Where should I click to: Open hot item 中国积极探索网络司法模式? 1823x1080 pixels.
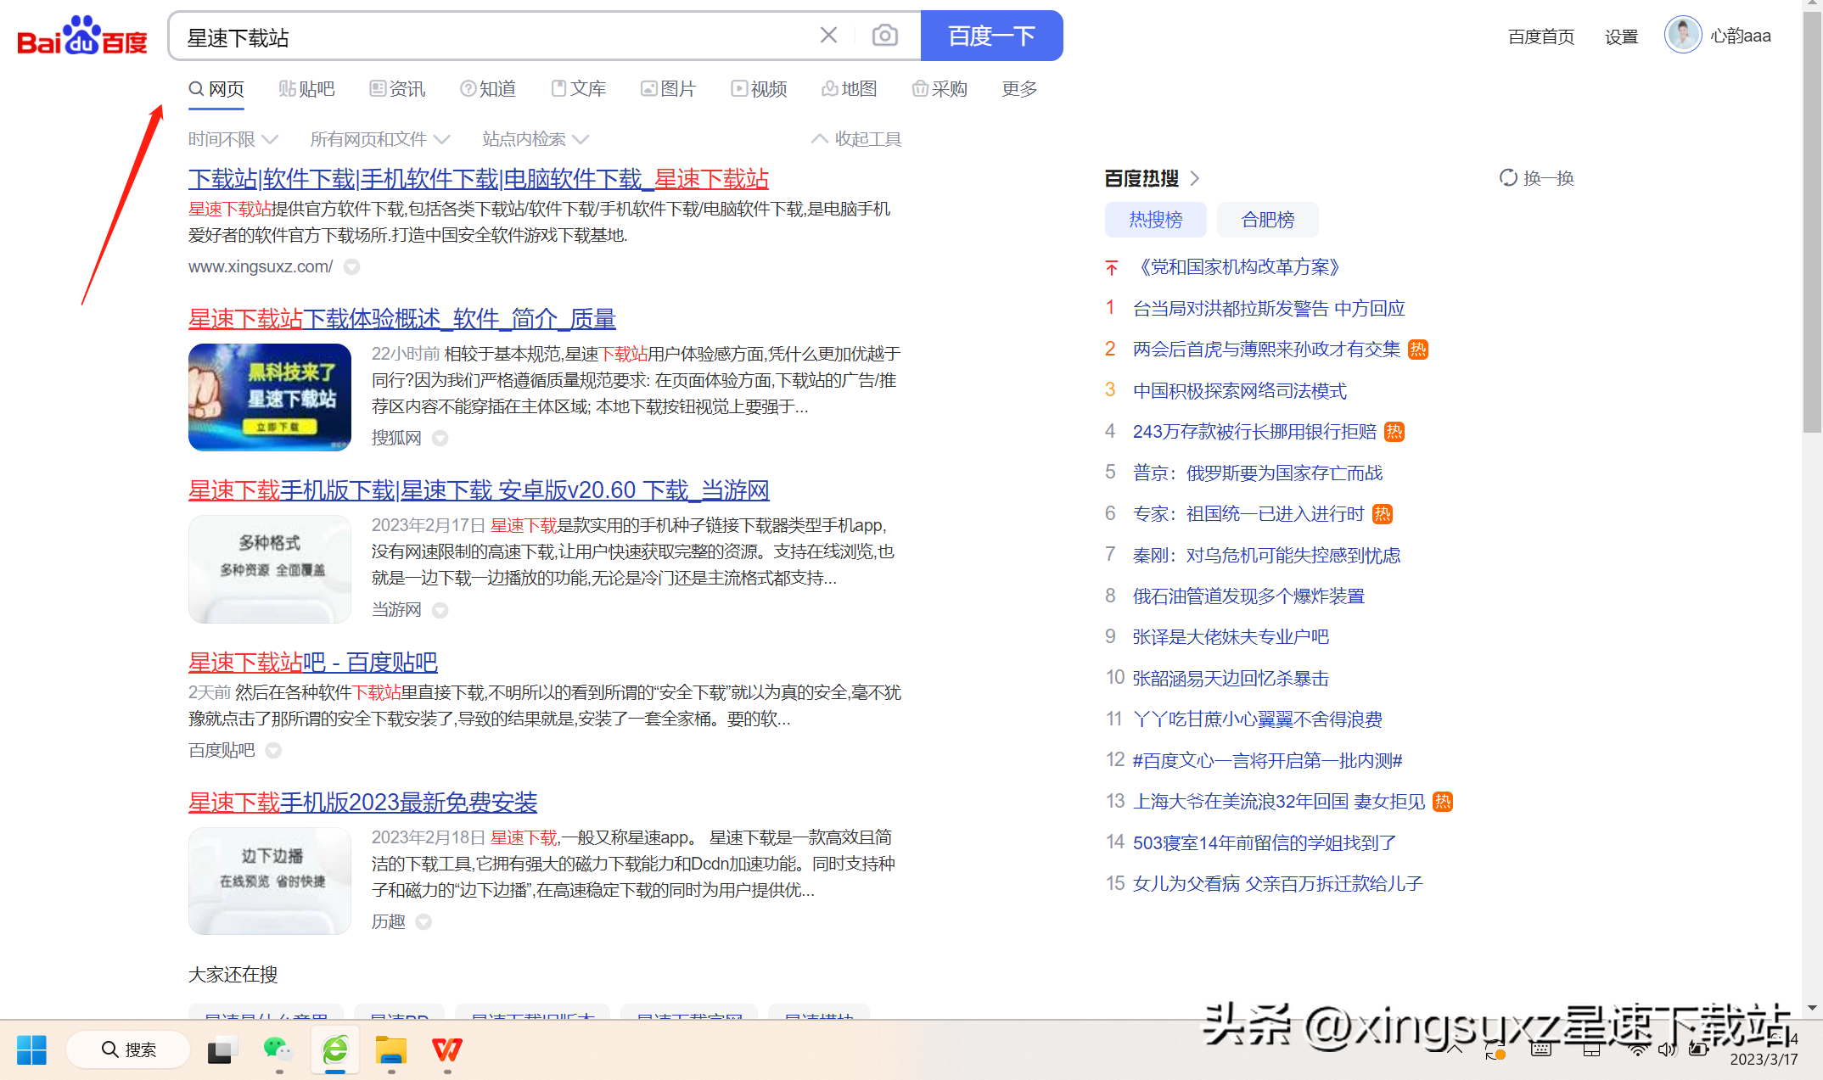point(1239,391)
